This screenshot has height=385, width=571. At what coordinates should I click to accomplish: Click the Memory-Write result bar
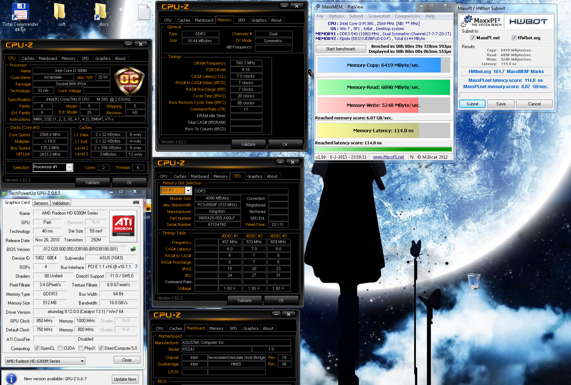[384, 105]
